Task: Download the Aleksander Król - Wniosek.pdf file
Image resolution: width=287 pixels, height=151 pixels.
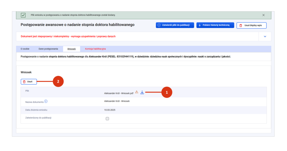Action: tap(142, 92)
